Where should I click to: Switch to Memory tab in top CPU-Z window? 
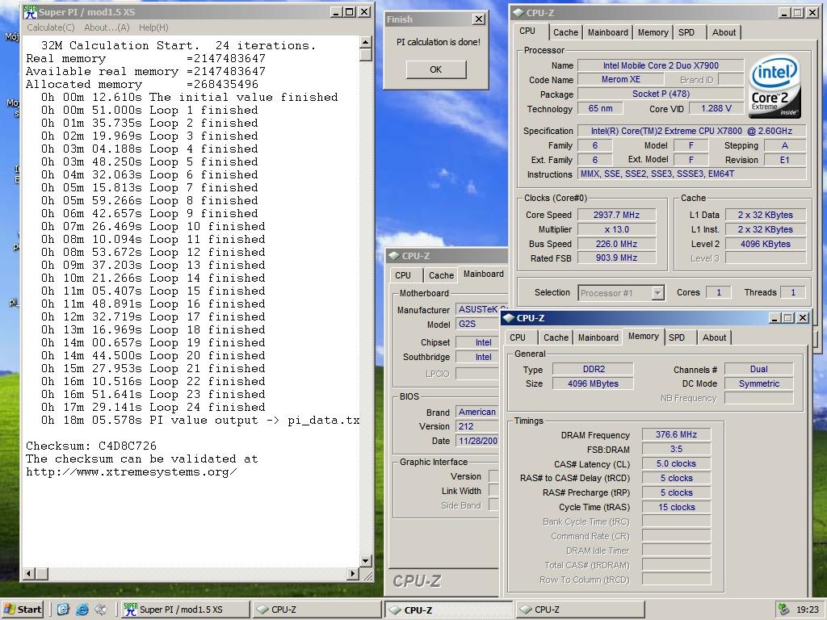[653, 32]
